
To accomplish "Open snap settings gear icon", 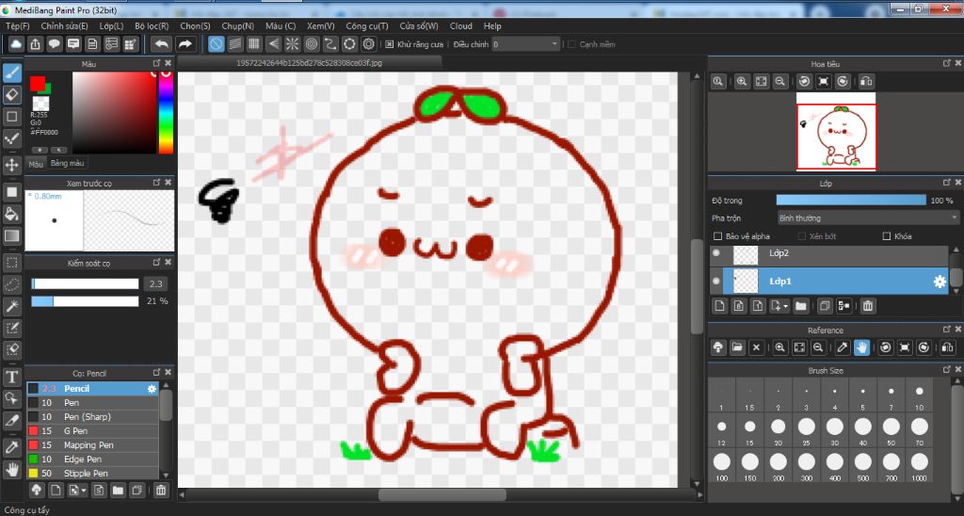I will click(369, 44).
